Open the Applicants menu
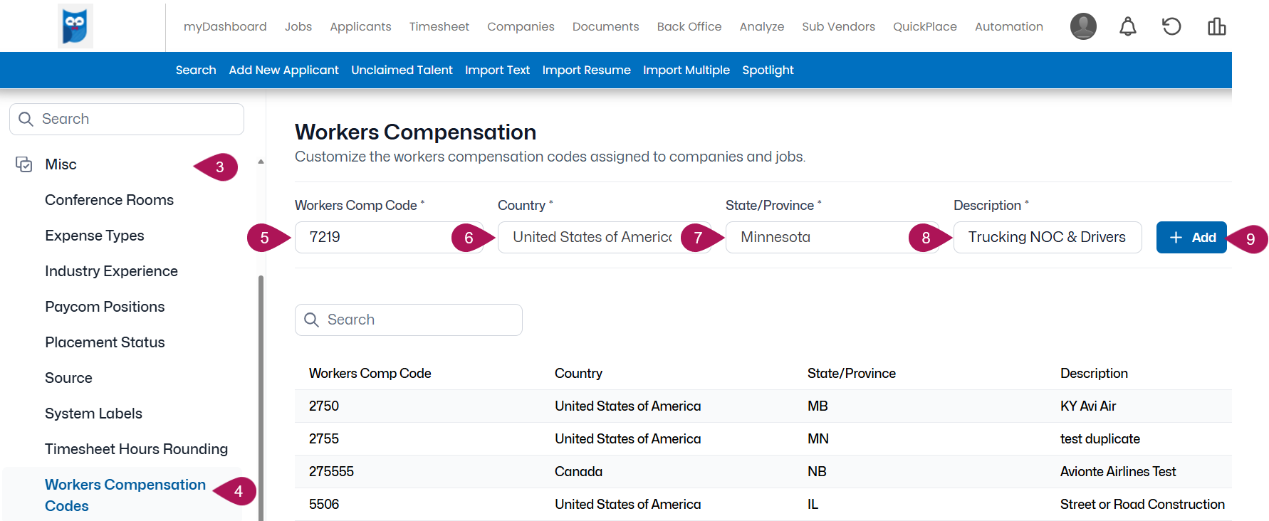Image resolution: width=1269 pixels, height=521 pixels. point(360,26)
